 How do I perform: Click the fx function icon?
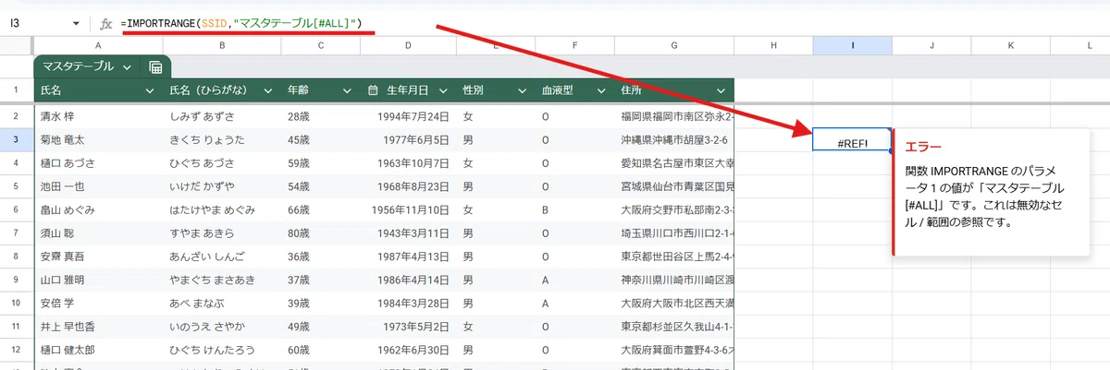point(105,22)
